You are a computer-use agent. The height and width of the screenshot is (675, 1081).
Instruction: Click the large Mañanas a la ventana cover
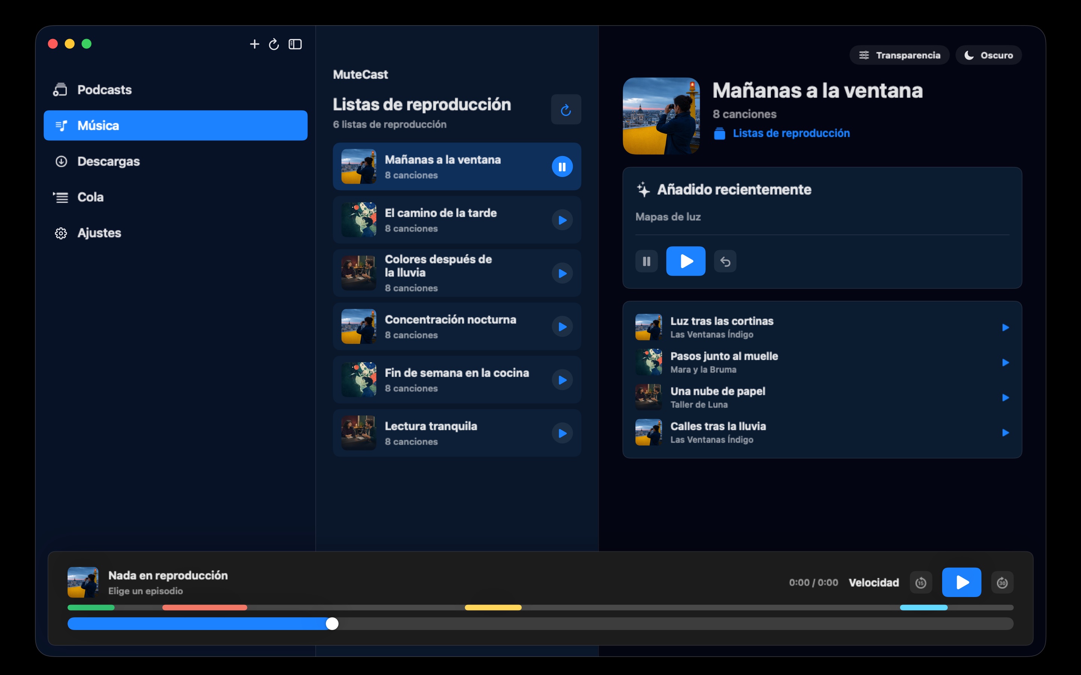[661, 116]
